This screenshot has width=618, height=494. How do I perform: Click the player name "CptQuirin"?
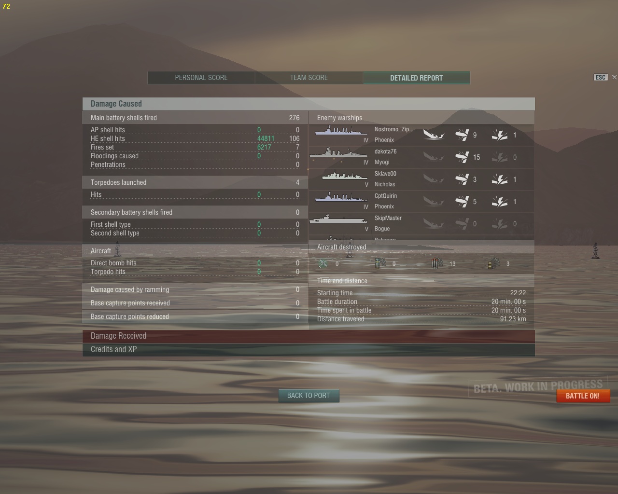tap(386, 196)
